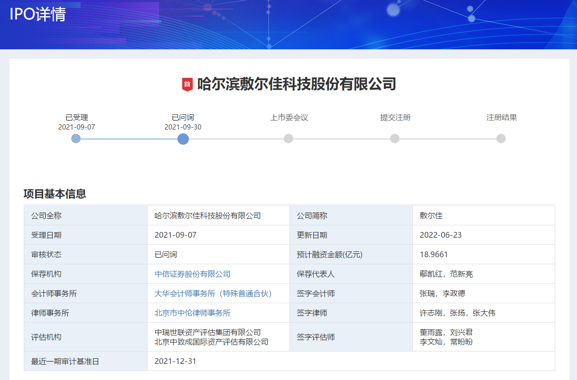Click the 2022-06-23 update date value
The height and width of the screenshot is (380, 577).
[x=441, y=235]
